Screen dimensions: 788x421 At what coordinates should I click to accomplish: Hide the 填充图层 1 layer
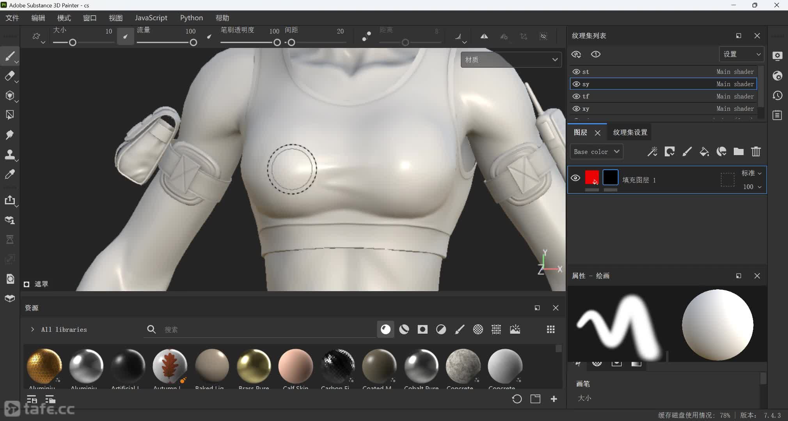[575, 178]
